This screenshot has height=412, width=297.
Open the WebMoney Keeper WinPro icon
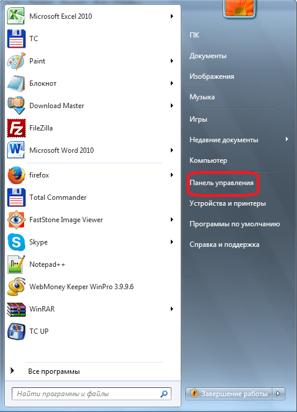click(x=16, y=287)
